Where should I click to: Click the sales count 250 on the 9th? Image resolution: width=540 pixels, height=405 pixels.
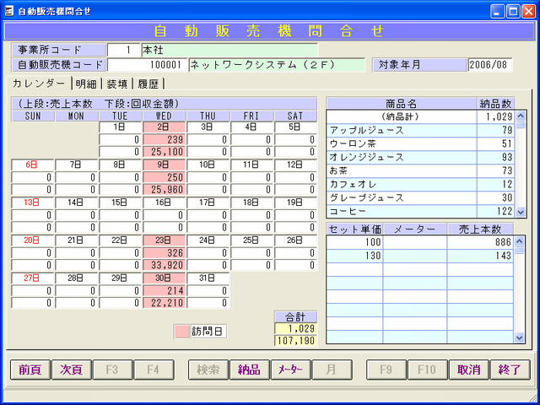pyautogui.click(x=165, y=177)
